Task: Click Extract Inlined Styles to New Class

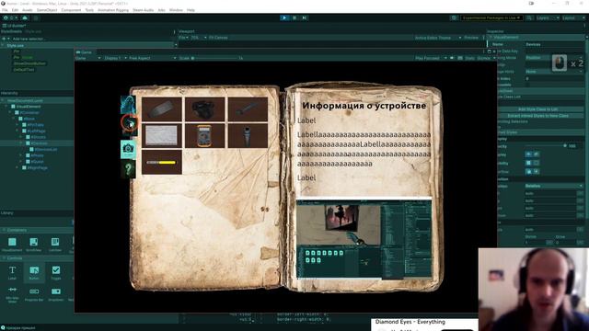Action: pyautogui.click(x=537, y=116)
